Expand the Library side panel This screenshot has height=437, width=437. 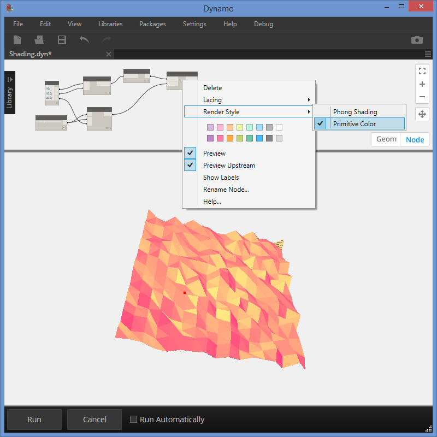click(x=10, y=92)
